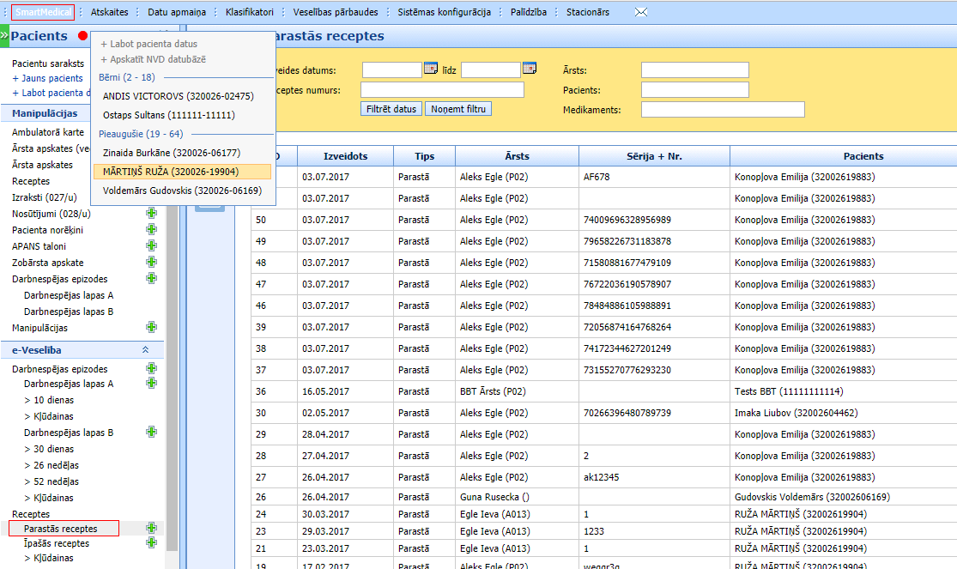Click the red status dot by Pacients
This screenshot has height=569, width=957.
(x=82, y=36)
